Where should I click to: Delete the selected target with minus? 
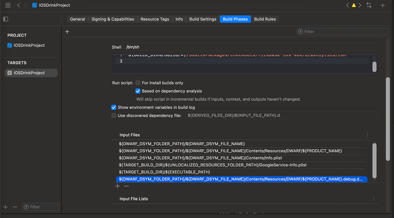pos(15,207)
